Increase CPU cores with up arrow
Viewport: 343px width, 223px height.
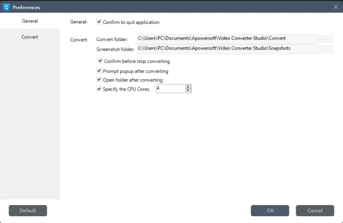pos(188,86)
